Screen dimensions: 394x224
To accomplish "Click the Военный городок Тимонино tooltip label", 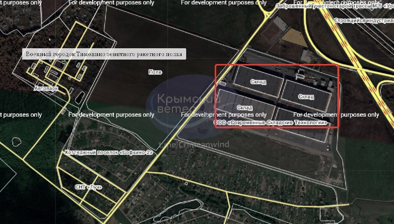I will 104,54.
